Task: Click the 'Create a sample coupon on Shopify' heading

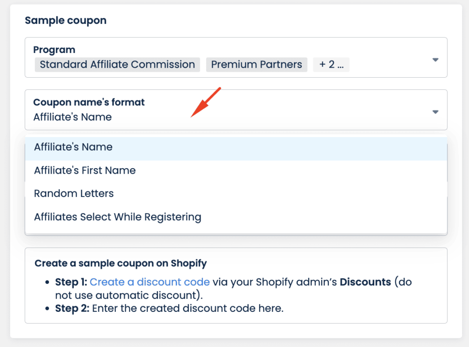Action: (x=121, y=264)
